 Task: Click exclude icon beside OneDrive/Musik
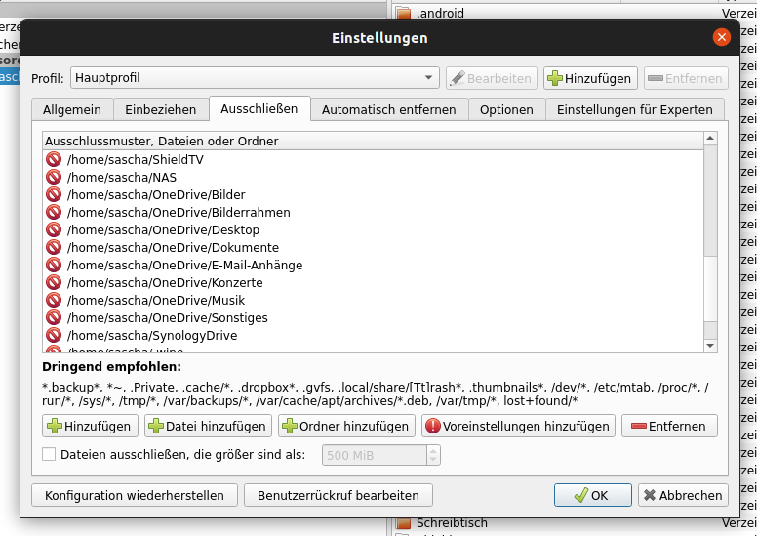(x=54, y=300)
